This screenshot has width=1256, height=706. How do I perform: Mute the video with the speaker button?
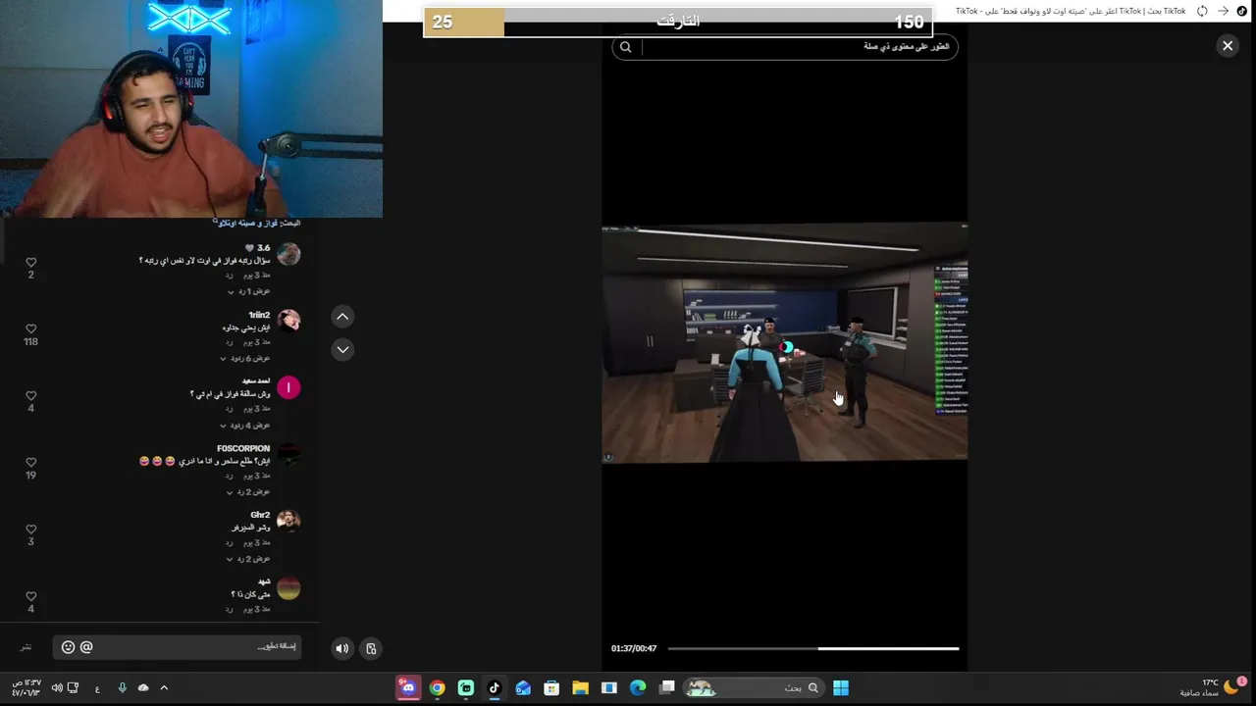tap(341, 648)
